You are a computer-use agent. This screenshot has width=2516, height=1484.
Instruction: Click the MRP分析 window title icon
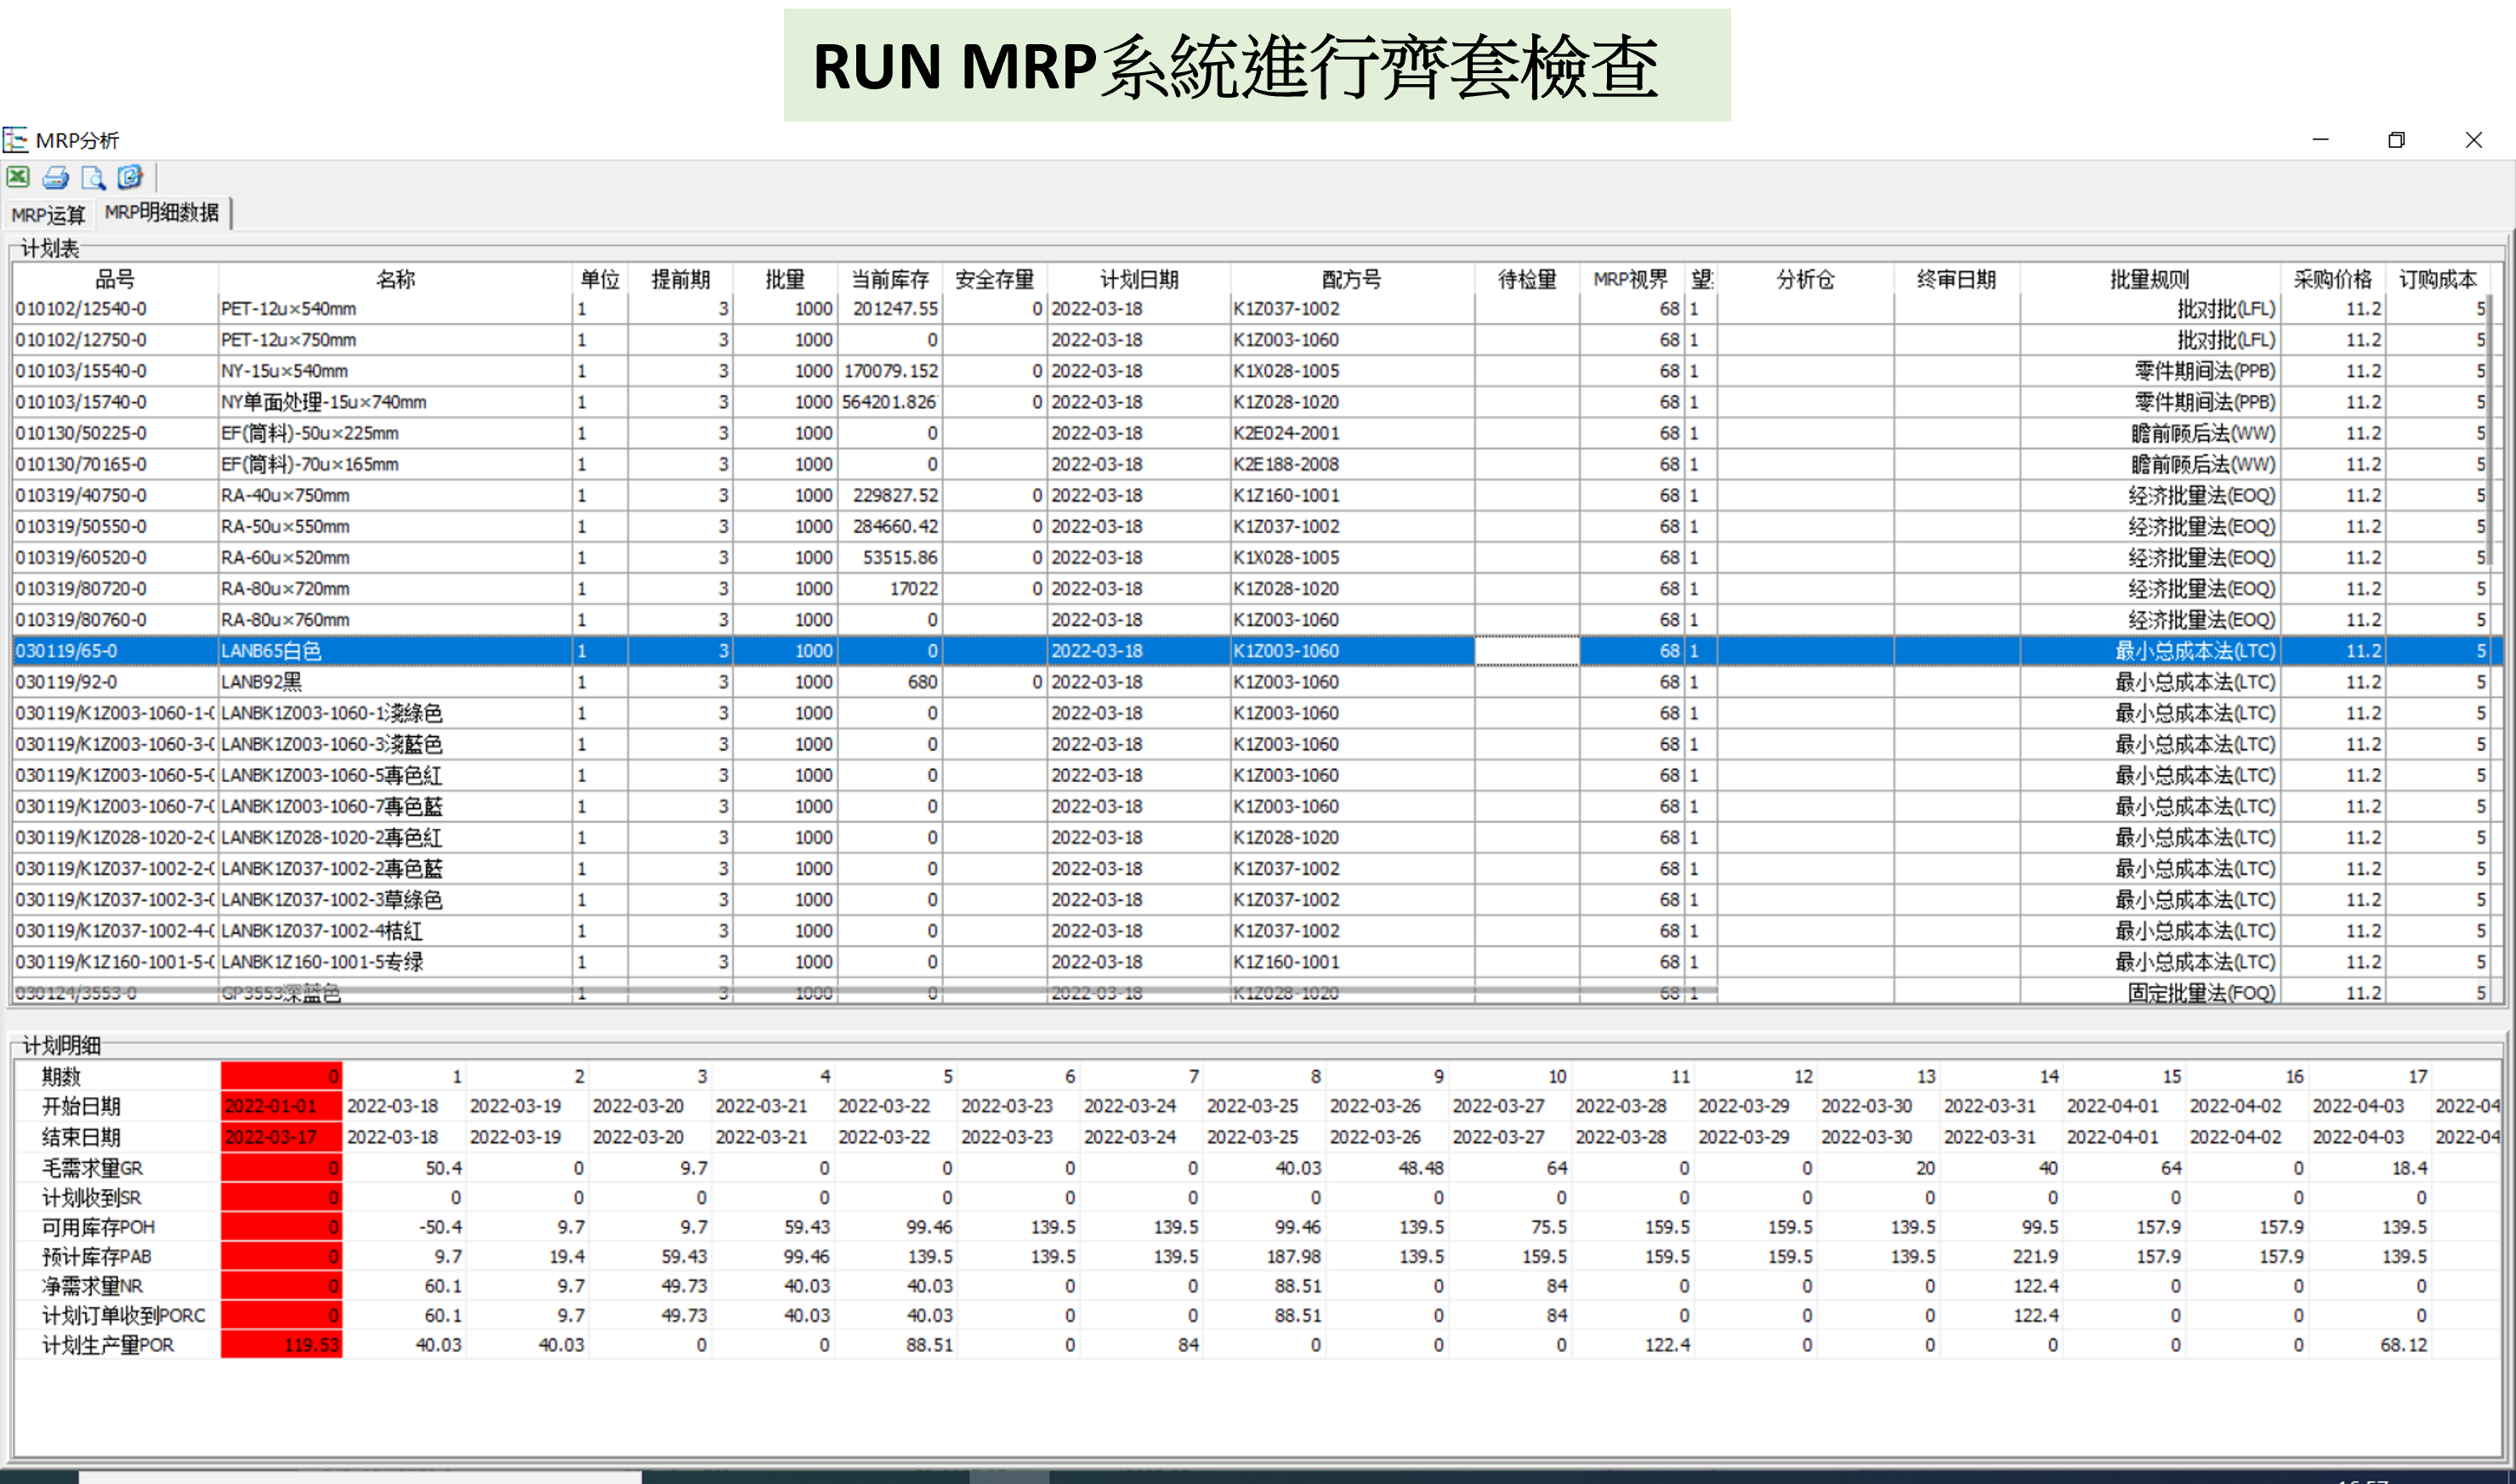pos(14,140)
